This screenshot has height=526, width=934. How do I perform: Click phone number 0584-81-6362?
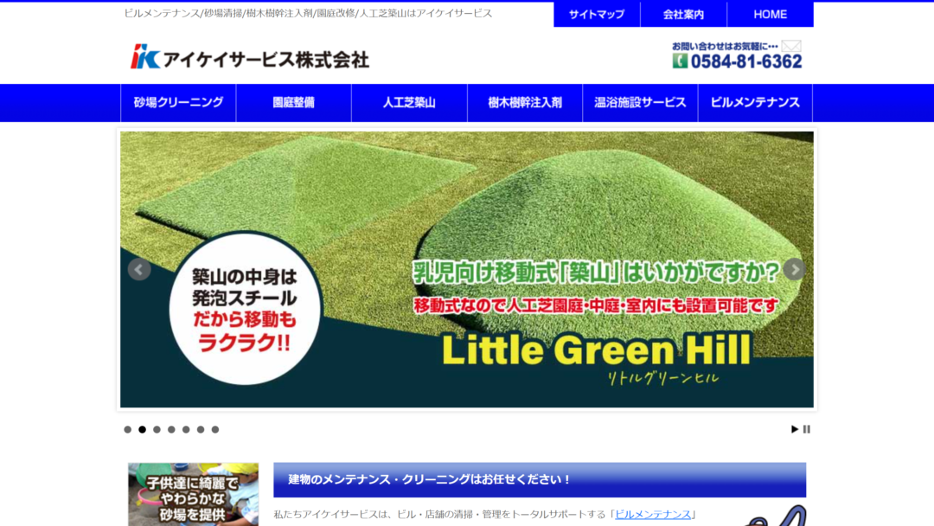(x=746, y=61)
